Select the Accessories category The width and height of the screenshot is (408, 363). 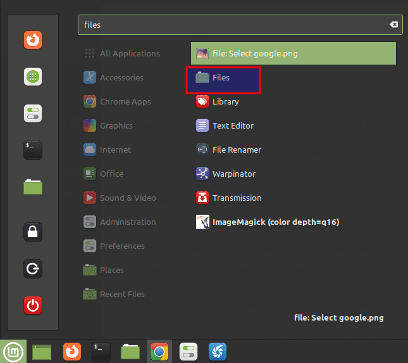121,78
